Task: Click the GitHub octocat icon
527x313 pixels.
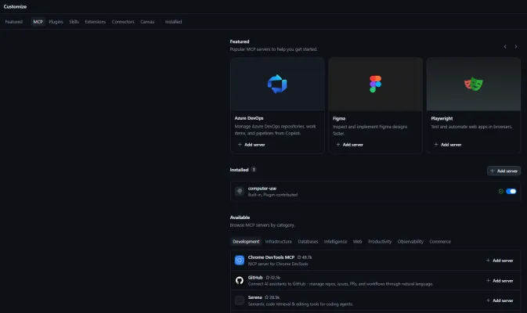Action: 240,280
